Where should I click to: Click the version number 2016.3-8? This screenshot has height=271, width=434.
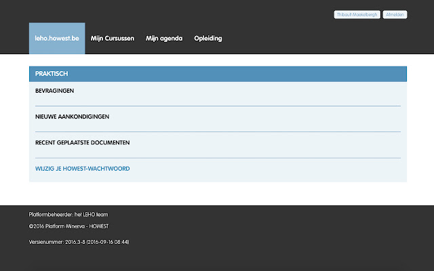point(75,242)
